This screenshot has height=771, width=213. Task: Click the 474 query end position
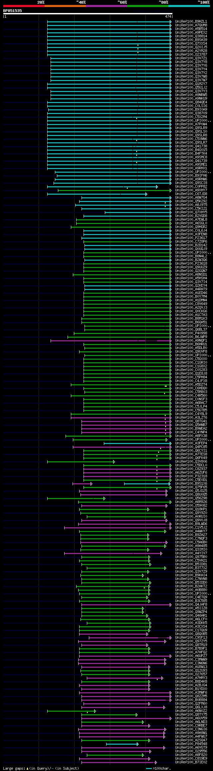(x=168, y=16)
